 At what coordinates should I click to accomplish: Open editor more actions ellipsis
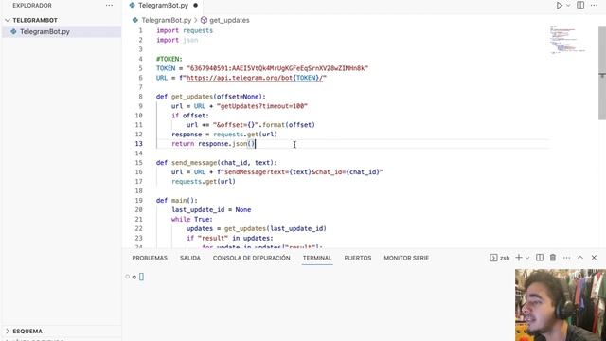coord(594,5)
